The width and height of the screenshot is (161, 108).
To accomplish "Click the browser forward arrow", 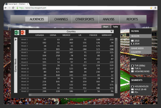I will (10, 8).
